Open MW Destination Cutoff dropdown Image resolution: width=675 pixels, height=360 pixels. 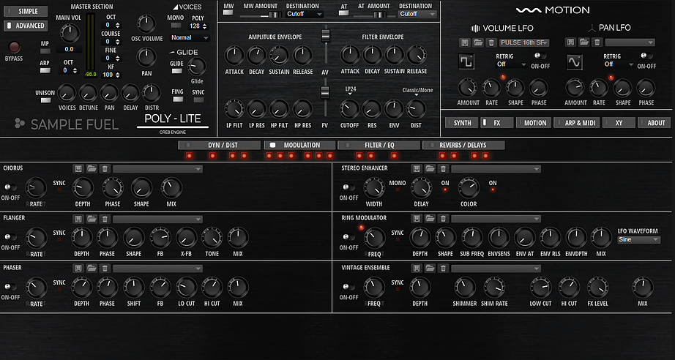tap(305, 14)
